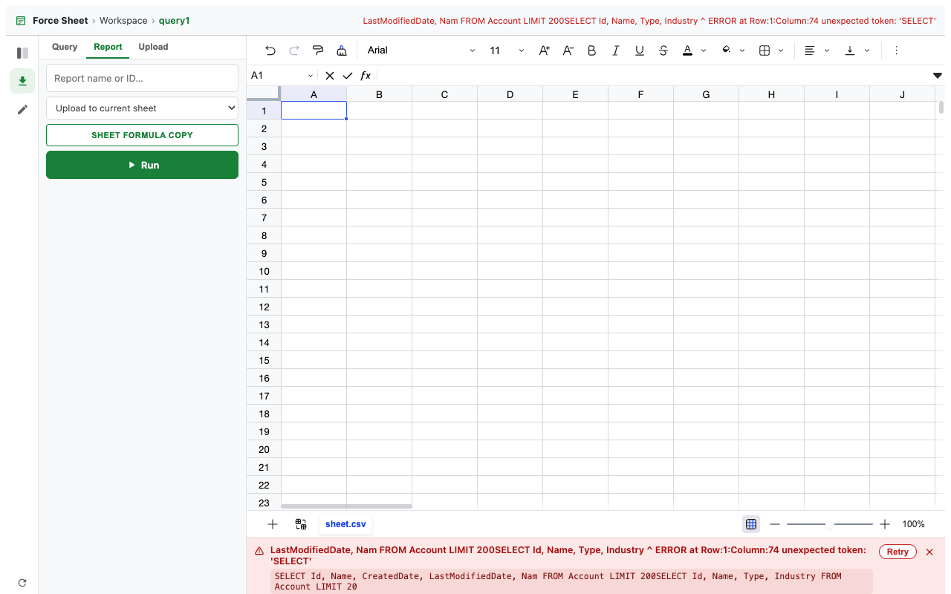951x594 pixels.
Task: Click the fx insert function icon
Action: 366,76
